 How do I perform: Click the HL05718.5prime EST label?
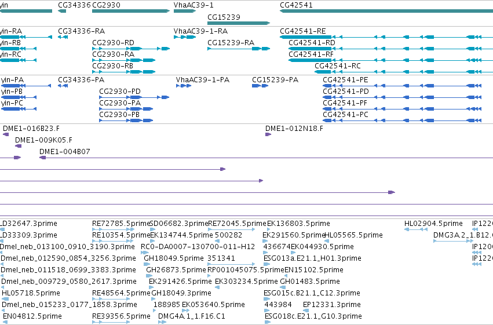pos(31,293)
